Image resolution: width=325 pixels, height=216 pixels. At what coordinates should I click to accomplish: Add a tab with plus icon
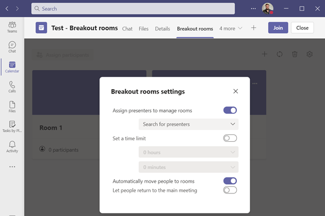click(254, 28)
